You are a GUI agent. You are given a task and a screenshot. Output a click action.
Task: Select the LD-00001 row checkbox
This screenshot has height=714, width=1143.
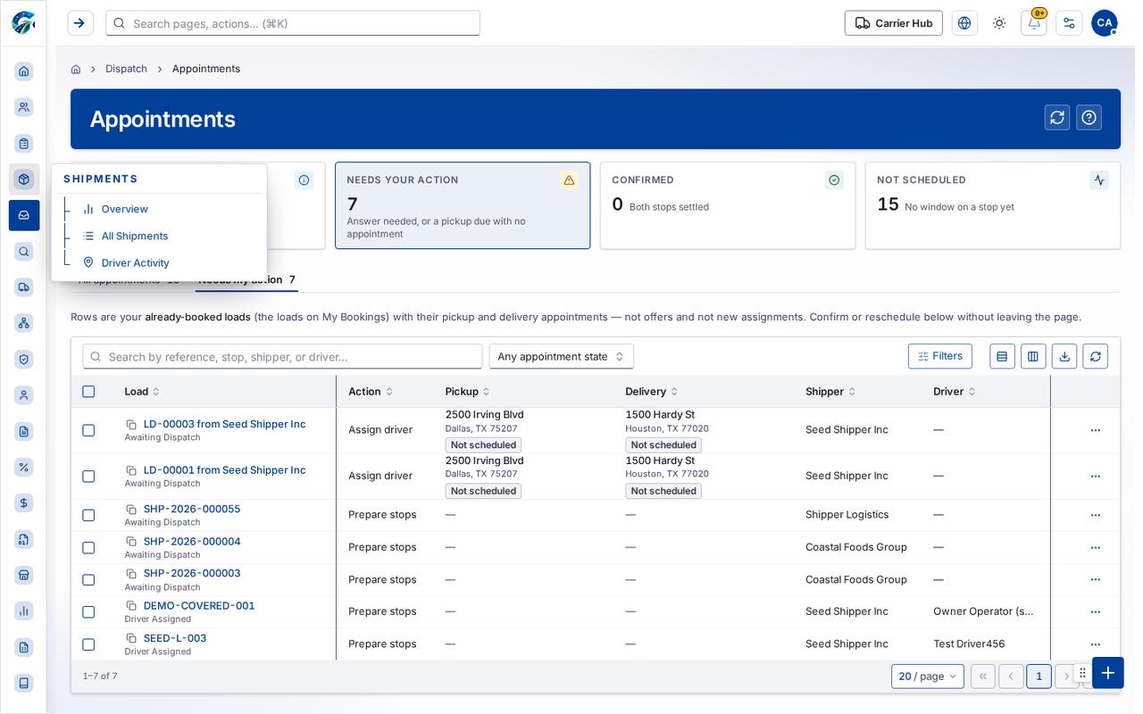click(88, 477)
